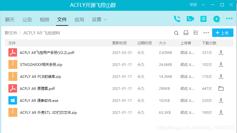The height and width of the screenshot is (133, 237).
Task: Click size 299KB cell
Action: point(164,88)
